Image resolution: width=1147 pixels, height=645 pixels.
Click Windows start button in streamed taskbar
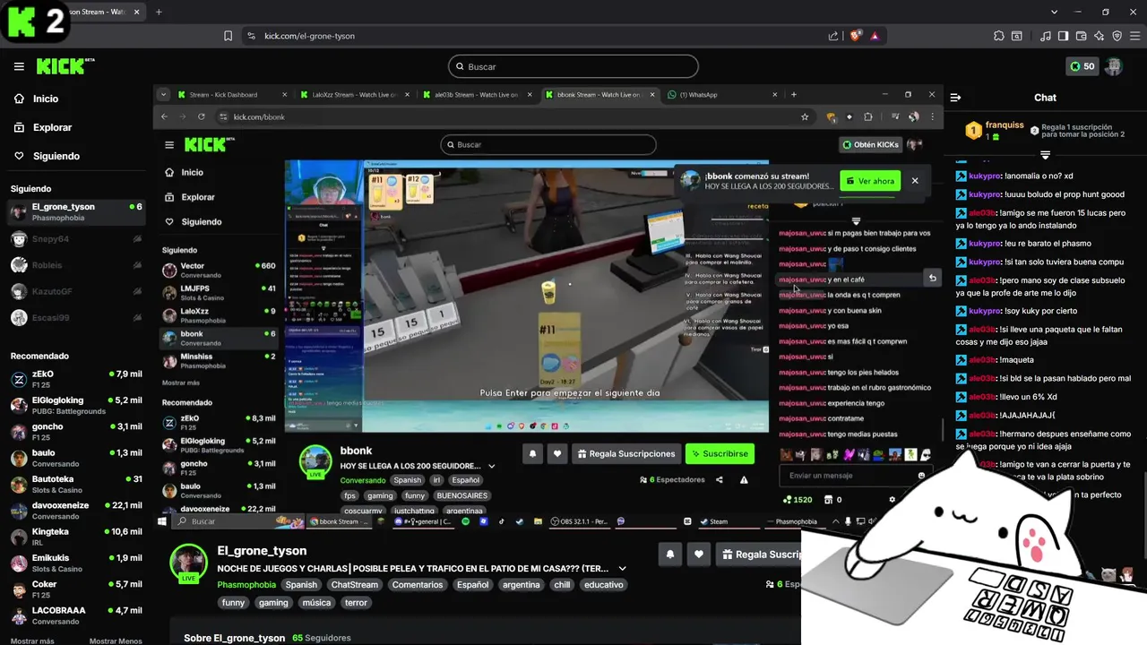162,521
